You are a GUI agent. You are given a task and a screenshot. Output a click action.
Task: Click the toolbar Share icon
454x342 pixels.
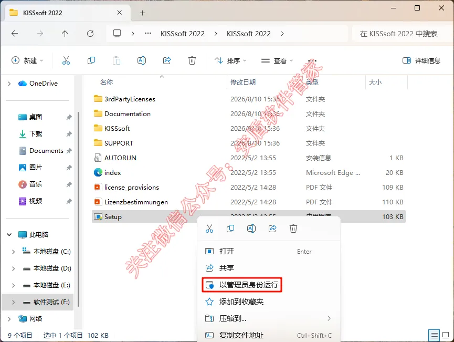(x=167, y=60)
